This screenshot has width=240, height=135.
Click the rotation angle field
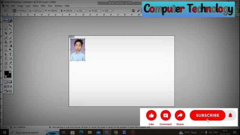tap(82, 10)
